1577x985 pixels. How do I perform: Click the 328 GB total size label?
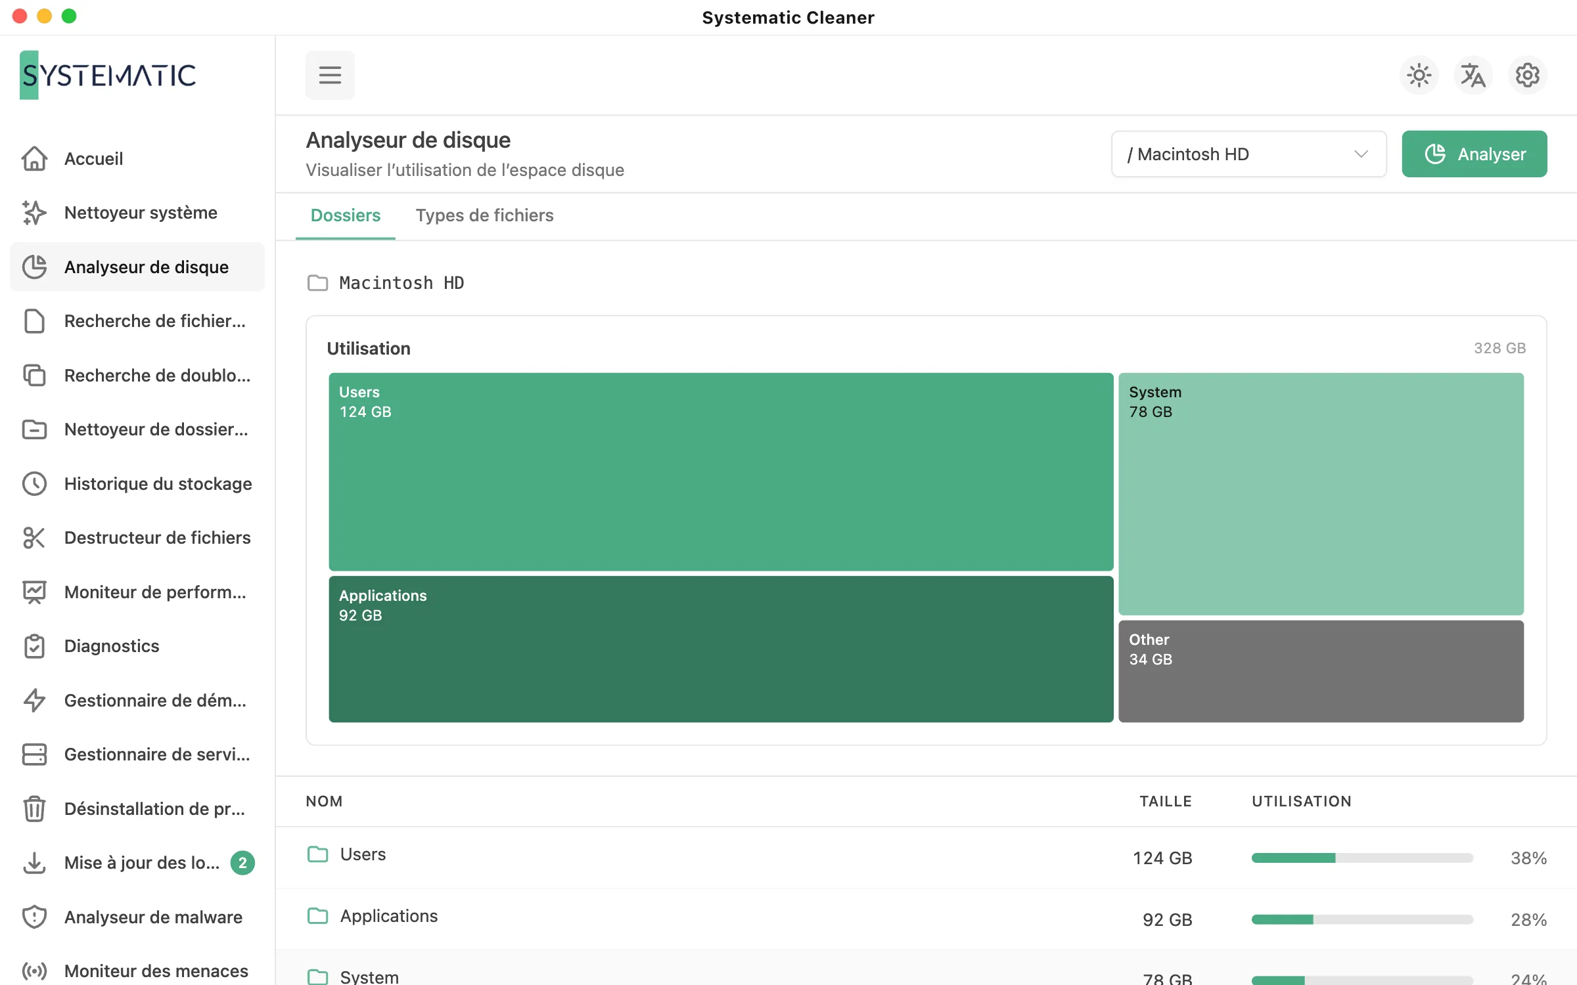pos(1499,348)
